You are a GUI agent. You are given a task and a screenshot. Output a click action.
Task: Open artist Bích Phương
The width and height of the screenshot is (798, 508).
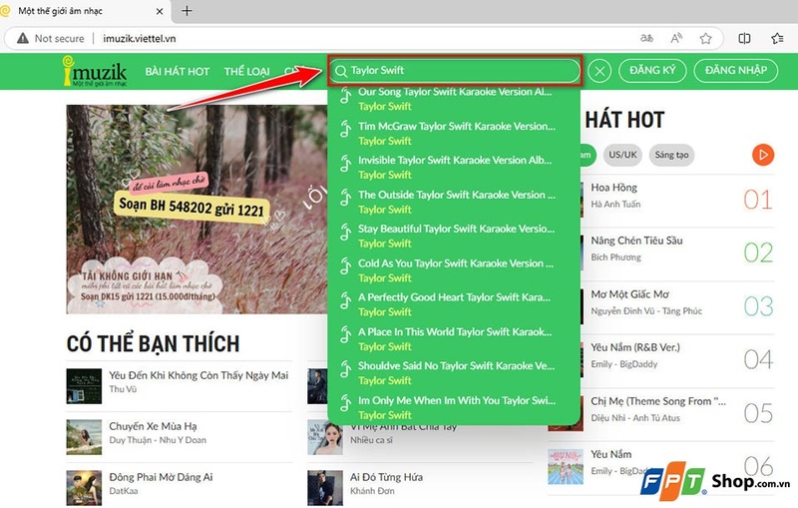tap(615, 257)
